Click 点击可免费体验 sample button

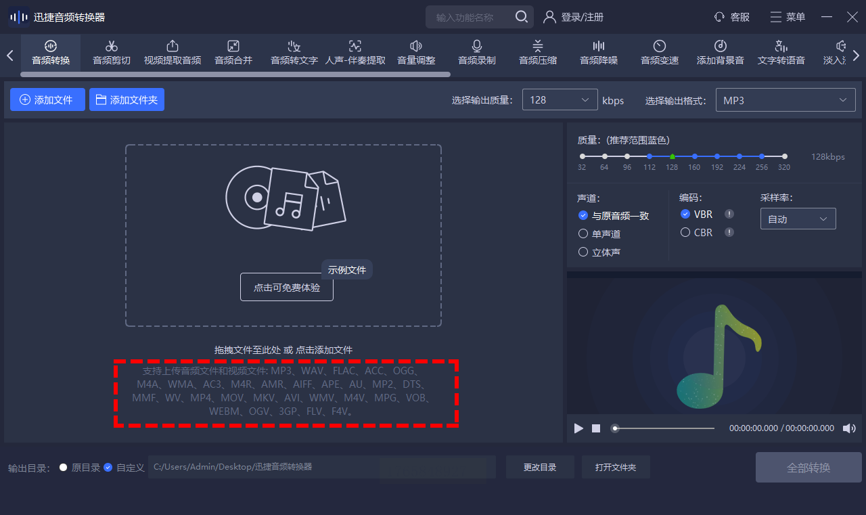[x=287, y=287]
